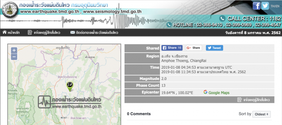Switch language with TH/EN toggle
The width and height of the screenshot is (282, 125).
coord(275,6)
